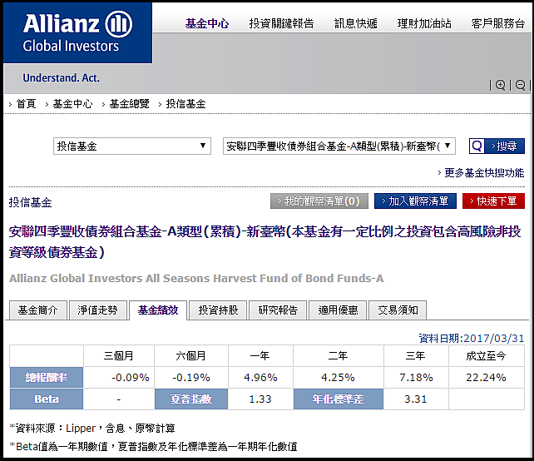Open the 投資關鍵報告 menu

[281, 23]
